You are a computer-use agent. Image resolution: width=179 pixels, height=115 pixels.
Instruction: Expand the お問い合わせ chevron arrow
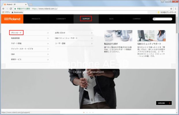point(92,33)
